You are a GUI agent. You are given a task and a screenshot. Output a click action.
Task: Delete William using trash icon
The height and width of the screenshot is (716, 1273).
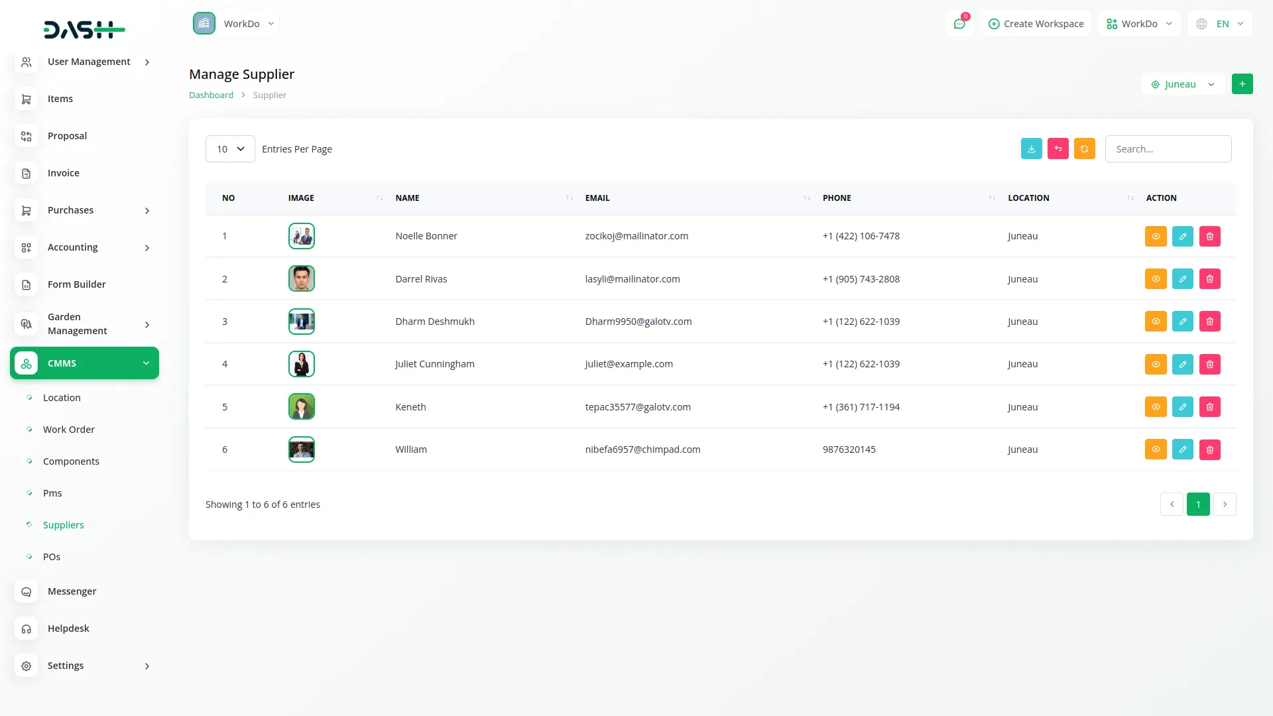[x=1209, y=449]
